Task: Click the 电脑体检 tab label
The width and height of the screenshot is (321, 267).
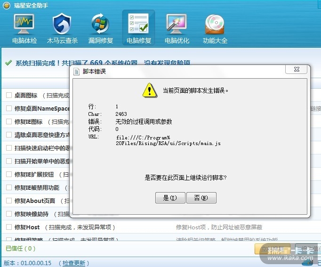Action: tap(24, 40)
